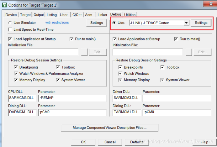Viewport: 217px width, 147px height.
Task: Click simulator Dialog DLL -pCM0 parameter field
Action: (72, 112)
